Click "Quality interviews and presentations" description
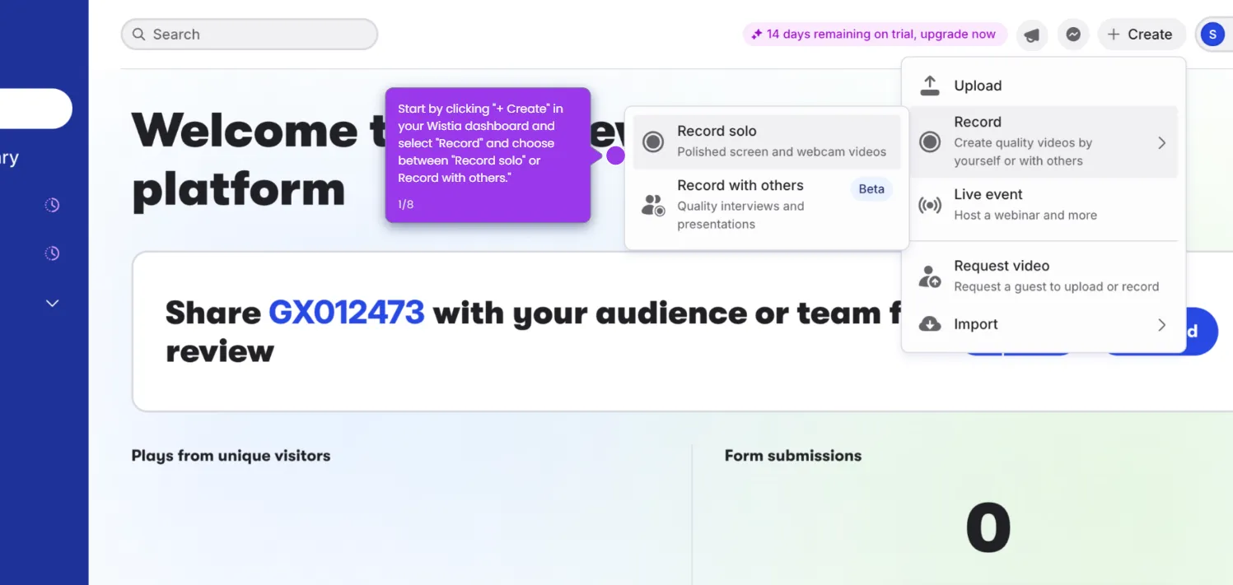Screen dimensions: 1233x585 pos(740,216)
